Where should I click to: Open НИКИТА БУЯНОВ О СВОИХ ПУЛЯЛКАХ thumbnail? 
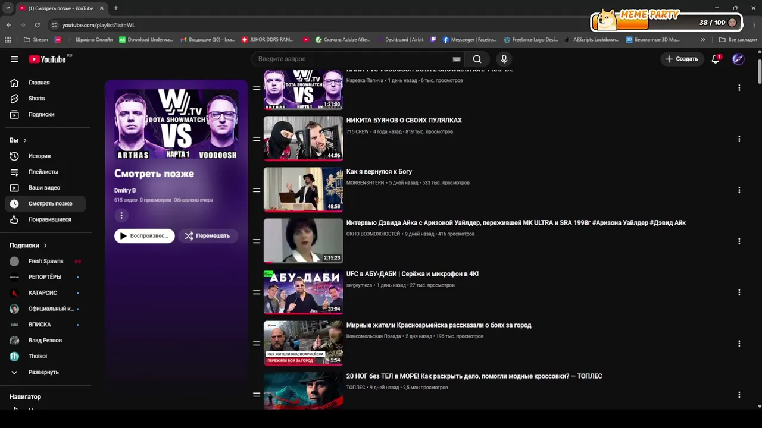click(304, 139)
